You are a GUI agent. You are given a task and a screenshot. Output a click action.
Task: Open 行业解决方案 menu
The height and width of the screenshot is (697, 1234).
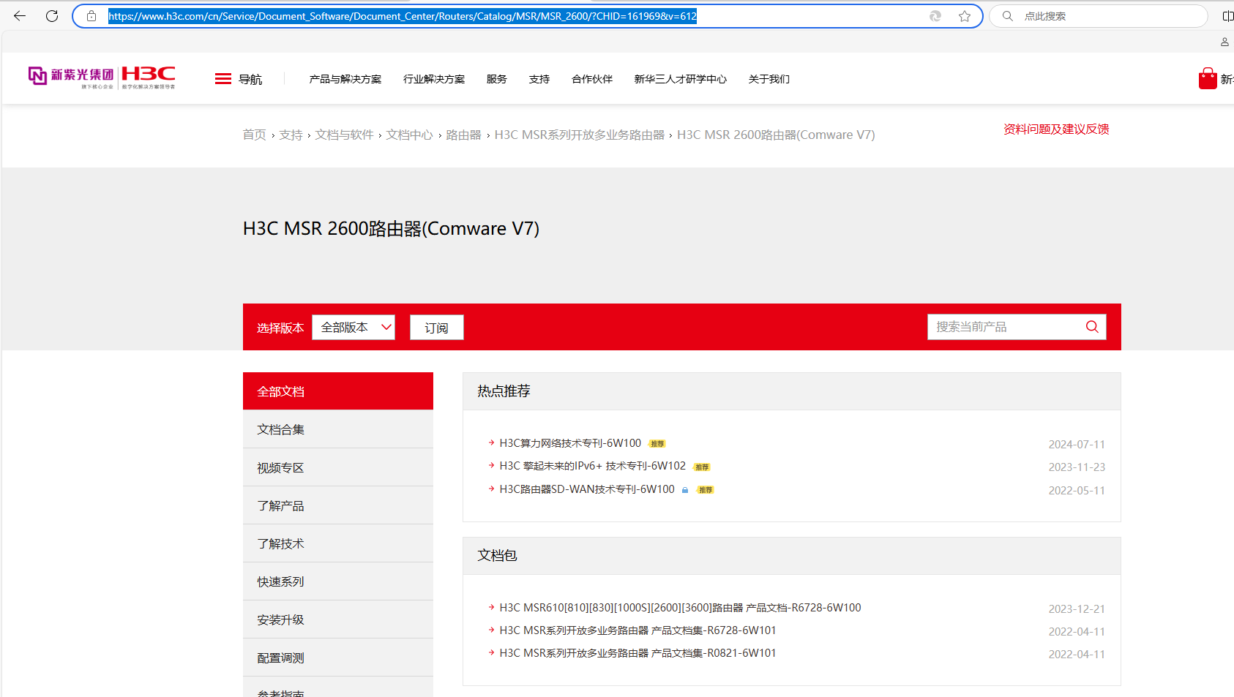point(434,79)
